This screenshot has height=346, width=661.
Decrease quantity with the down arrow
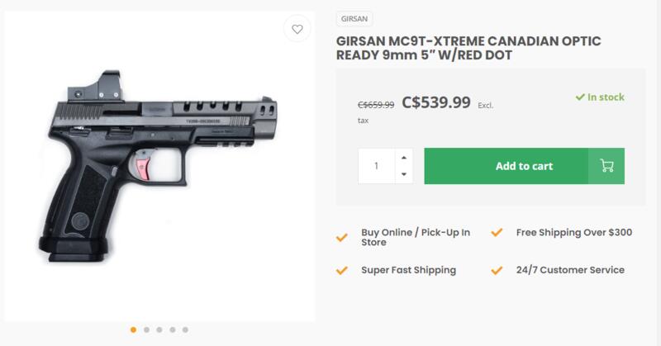pyautogui.click(x=403, y=174)
